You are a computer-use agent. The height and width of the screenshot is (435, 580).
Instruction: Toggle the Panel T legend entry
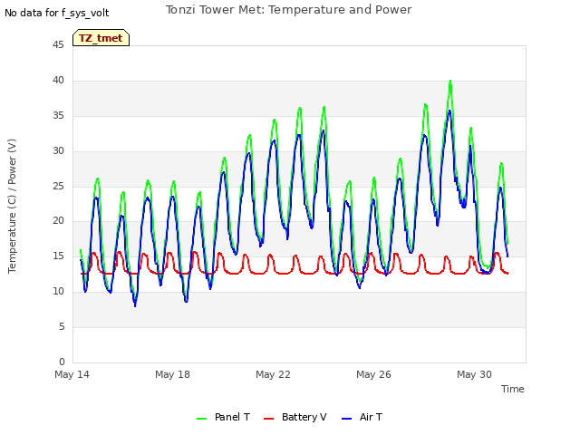pos(223,417)
